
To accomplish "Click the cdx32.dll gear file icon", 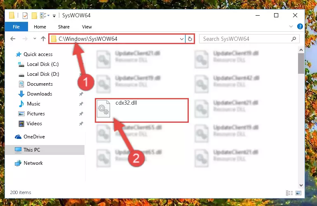I will pyautogui.click(x=103, y=109).
